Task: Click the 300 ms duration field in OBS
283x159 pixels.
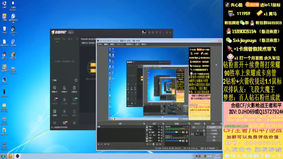Action: [x=199, y=134]
